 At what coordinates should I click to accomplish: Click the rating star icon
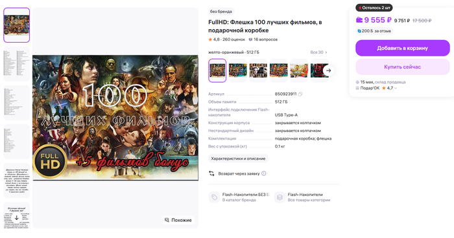(210, 39)
